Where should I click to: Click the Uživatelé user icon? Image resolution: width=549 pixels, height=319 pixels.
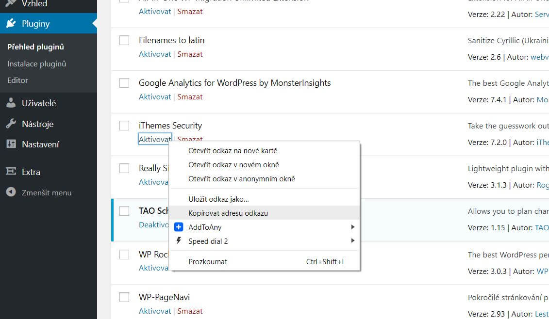[11, 103]
